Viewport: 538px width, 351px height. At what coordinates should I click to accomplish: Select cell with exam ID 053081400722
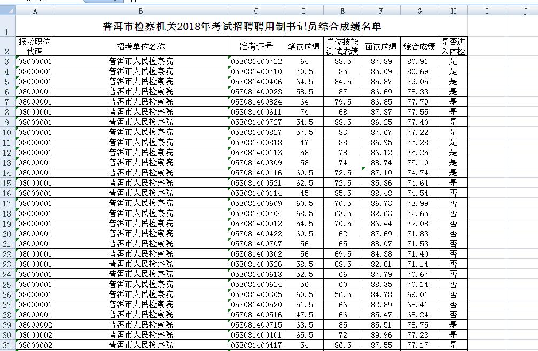256,61
